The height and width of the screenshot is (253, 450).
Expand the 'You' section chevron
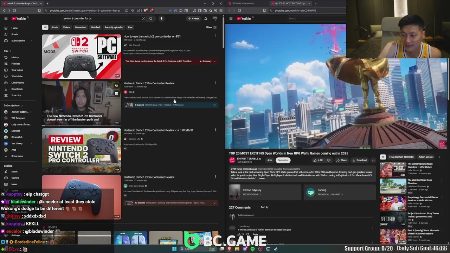[x=10, y=51]
